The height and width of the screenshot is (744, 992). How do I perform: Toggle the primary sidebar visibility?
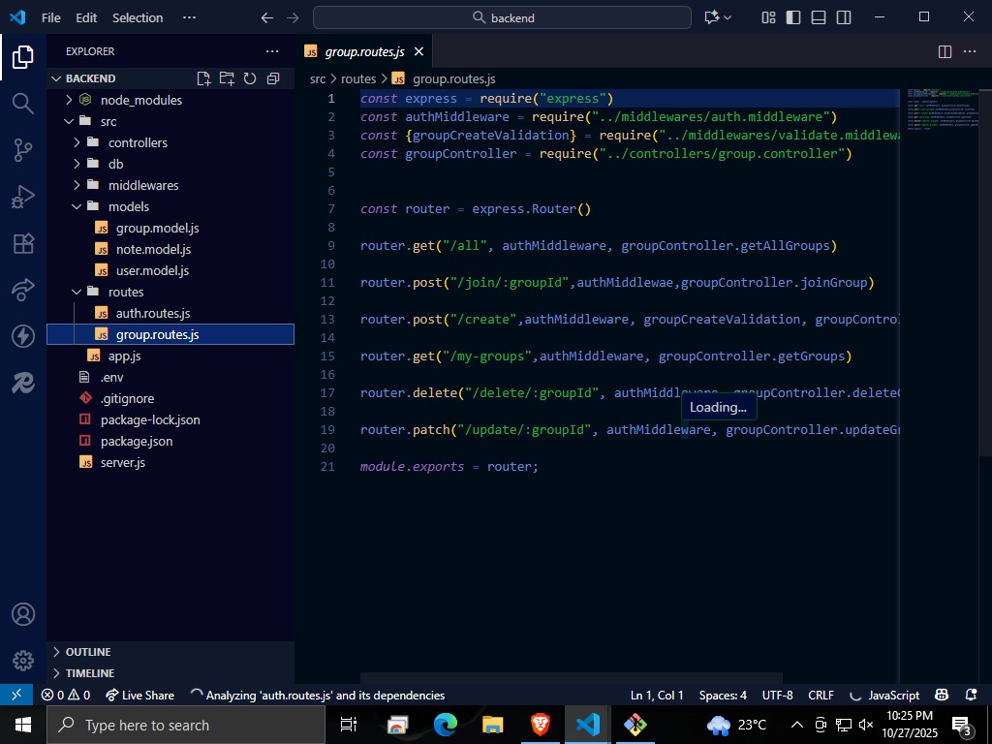[x=794, y=16]
